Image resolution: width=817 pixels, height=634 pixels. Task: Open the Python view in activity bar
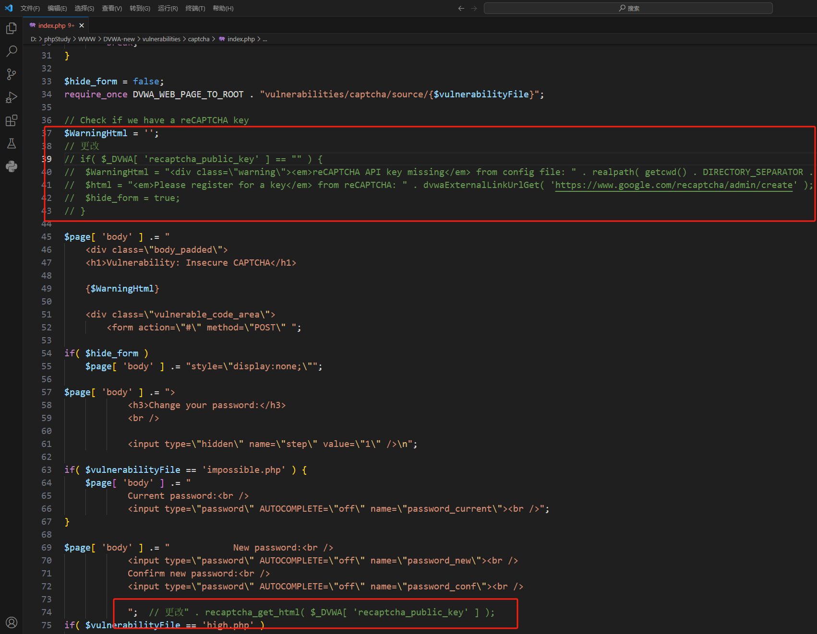[12, 166]
